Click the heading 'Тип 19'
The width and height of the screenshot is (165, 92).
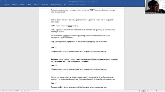pos(54,83)
